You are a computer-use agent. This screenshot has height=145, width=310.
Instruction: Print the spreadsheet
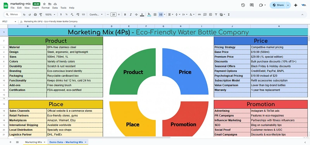coord(35,15)
